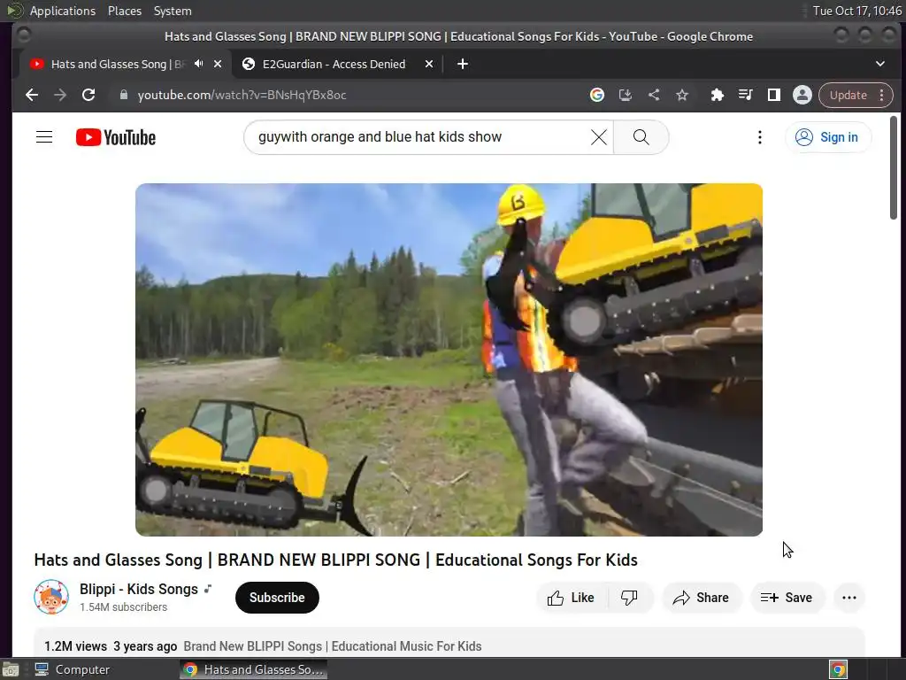This screenshot has height=680, width=906.
Task: Open the Google lens icon in address bar
Action: point(597,95)
